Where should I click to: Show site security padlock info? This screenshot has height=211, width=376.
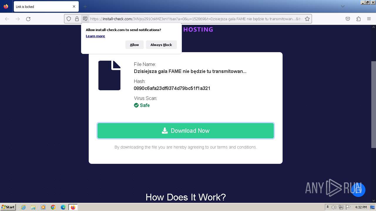(x=77, y=19)
